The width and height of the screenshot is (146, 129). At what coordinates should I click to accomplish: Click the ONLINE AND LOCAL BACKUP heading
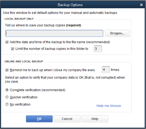click(x=24, y=62)
